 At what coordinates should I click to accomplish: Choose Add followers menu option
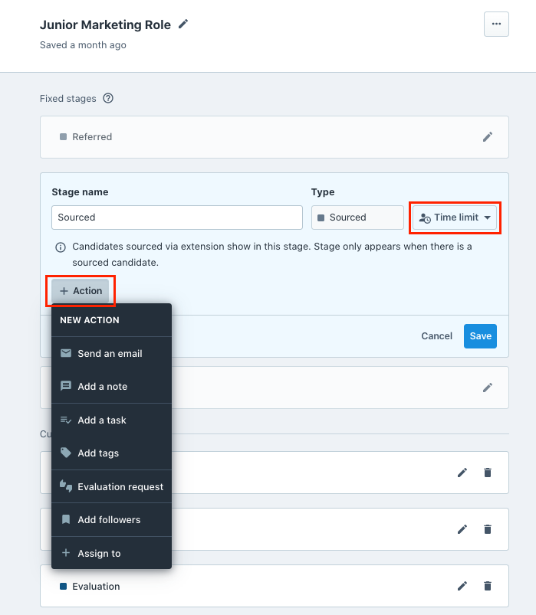(109, 520)
